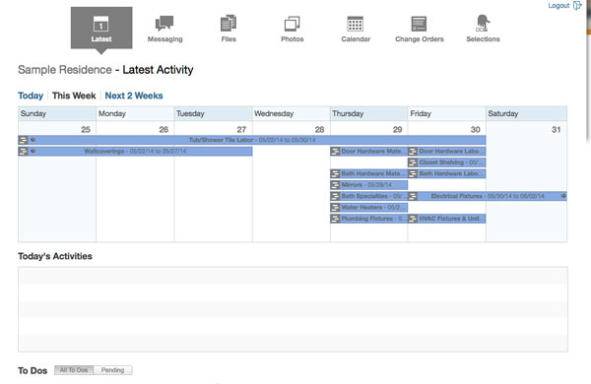Click the HVAC Fixtures item icon
The height and width of the screenshot is (384, 591).
point(413,219)
